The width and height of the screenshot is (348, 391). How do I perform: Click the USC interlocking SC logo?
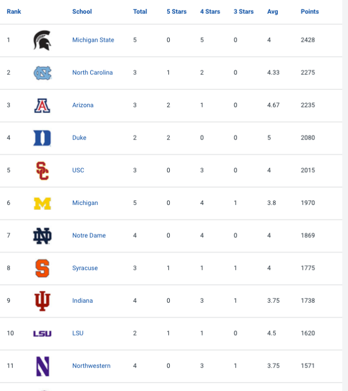point(42,171)
